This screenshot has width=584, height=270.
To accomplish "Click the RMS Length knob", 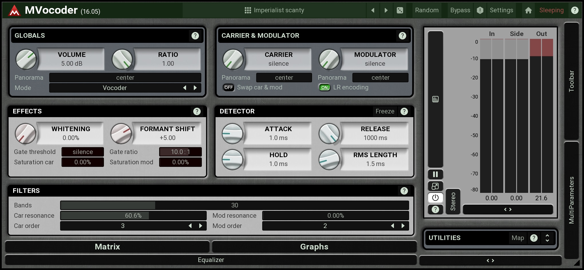I will (x=329, y=160).
